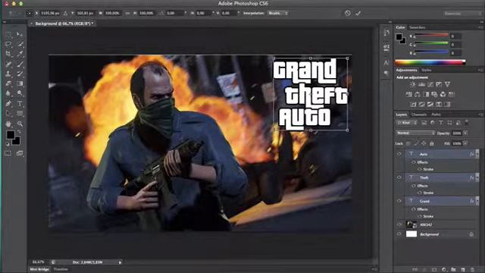485x273 pixels.
Task: Select the Clone Stamp tool
Action: click(8, 74)
